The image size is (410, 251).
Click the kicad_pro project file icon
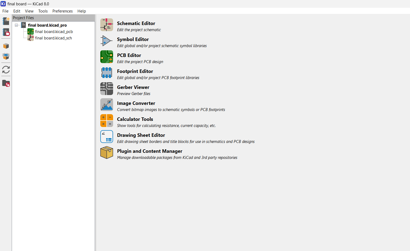[x=23, y=25]
